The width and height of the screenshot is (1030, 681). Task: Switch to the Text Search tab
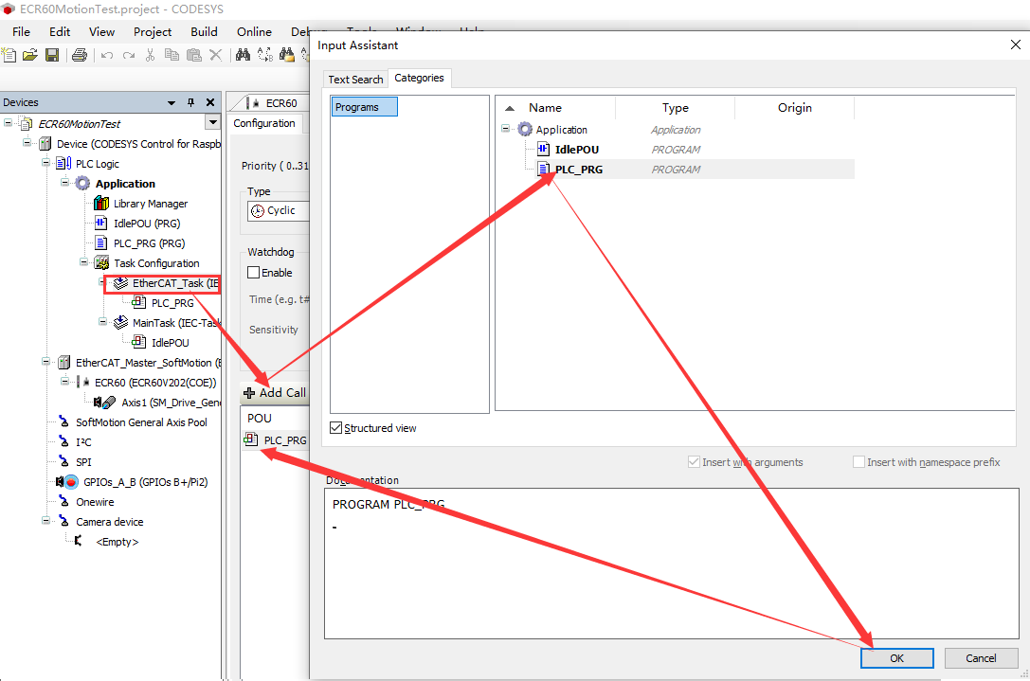coord(355,80)
